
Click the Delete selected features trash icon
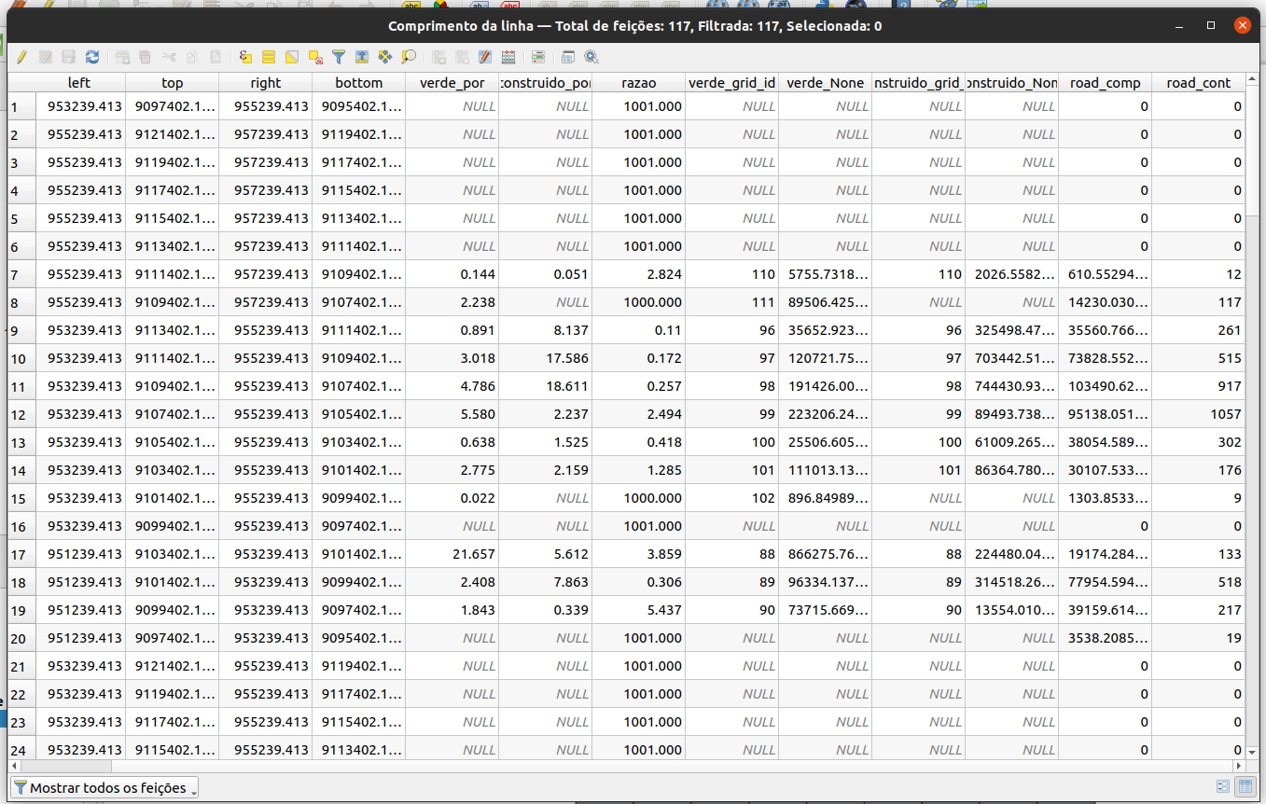pos(145,57)
